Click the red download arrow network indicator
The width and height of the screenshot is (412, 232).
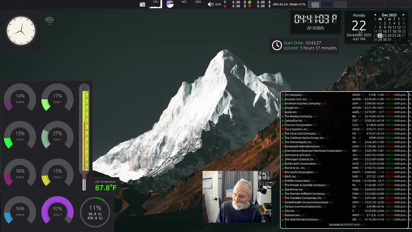(x=225, y=6)
